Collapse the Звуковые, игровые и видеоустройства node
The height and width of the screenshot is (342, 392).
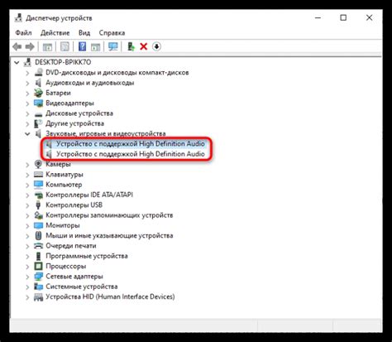(27, 134)
